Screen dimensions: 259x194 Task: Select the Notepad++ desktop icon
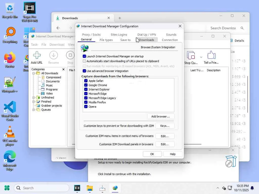pyautogui.click(x=10, y=85)
